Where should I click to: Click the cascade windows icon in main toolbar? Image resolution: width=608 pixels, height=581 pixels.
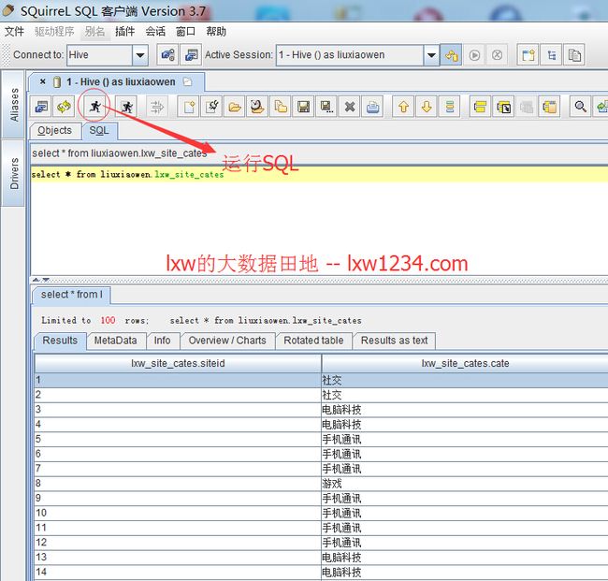574,55
